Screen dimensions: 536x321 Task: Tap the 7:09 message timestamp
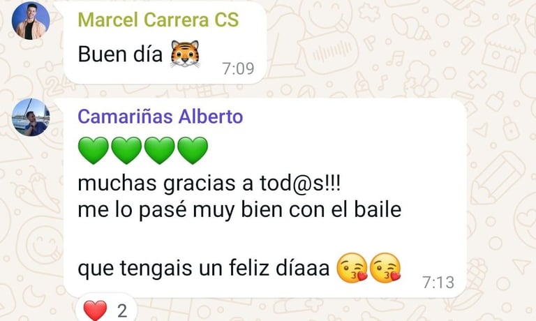click(238, 68)
